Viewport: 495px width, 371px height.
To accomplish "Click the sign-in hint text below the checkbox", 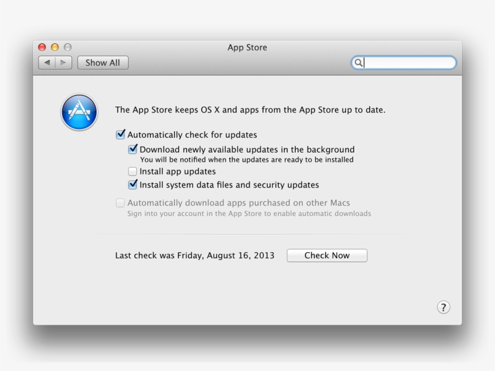I will pos(249,213).
